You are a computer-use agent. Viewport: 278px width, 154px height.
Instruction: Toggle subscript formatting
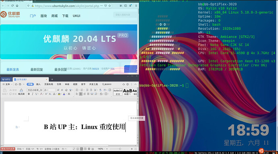click(x=50, y=94)
